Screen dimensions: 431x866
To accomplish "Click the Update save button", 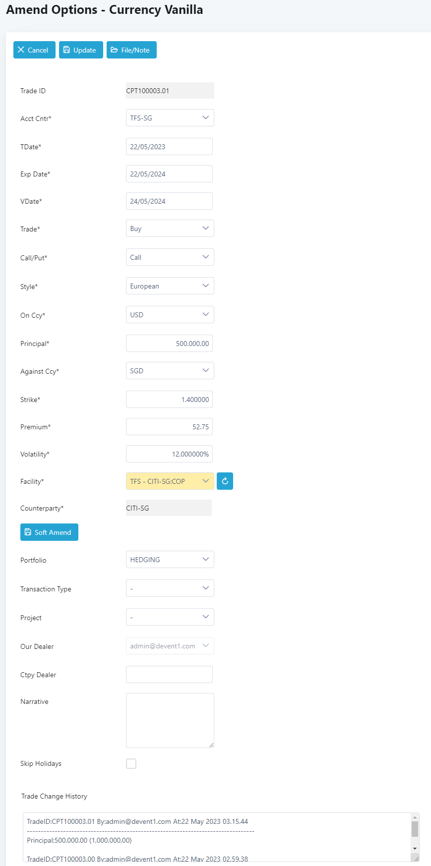I will tap(81, 50).
